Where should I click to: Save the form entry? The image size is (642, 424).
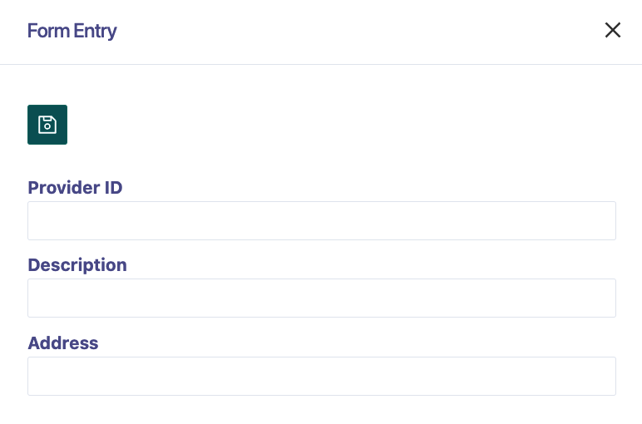pyautogui.click(x=47, y=125)
